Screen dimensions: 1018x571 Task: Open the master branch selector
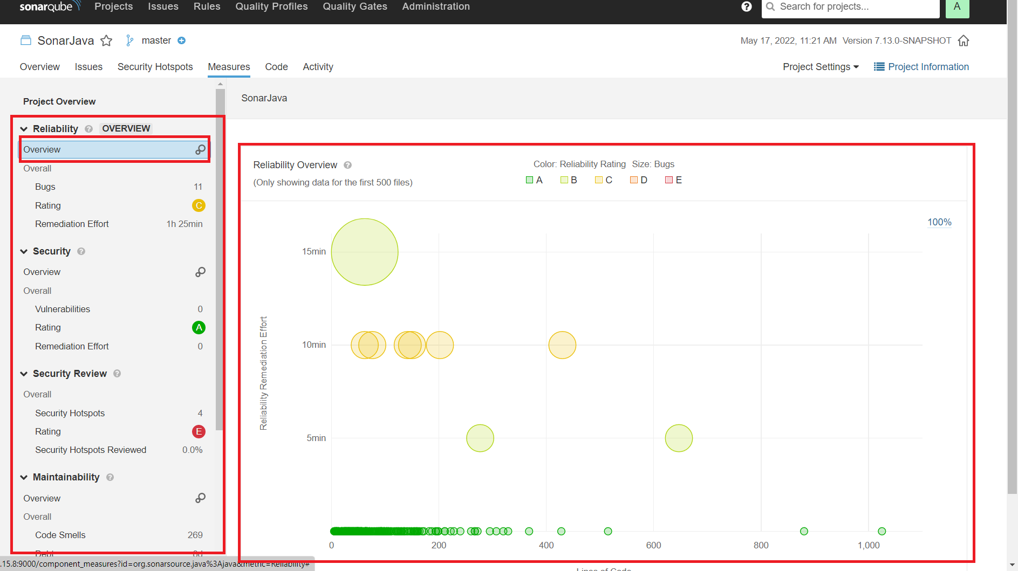pos(156,40)
